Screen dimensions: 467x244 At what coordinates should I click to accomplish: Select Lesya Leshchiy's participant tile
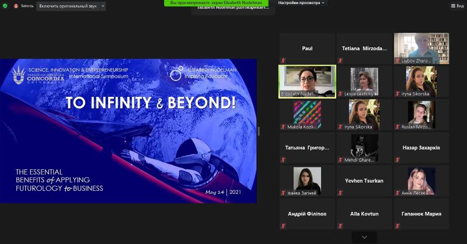coord(364,82)
